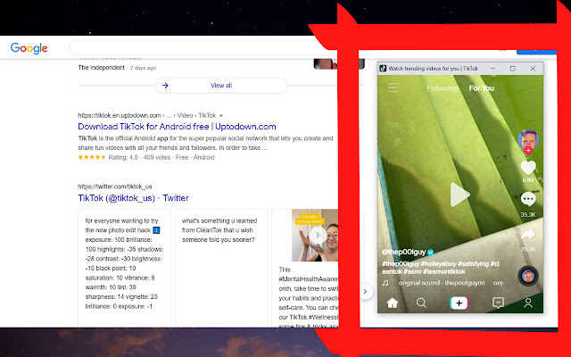The height and width of the screenshot is (357, 571).
Task: Play the paused TikTok video
Action: click(x=459, y=195)
